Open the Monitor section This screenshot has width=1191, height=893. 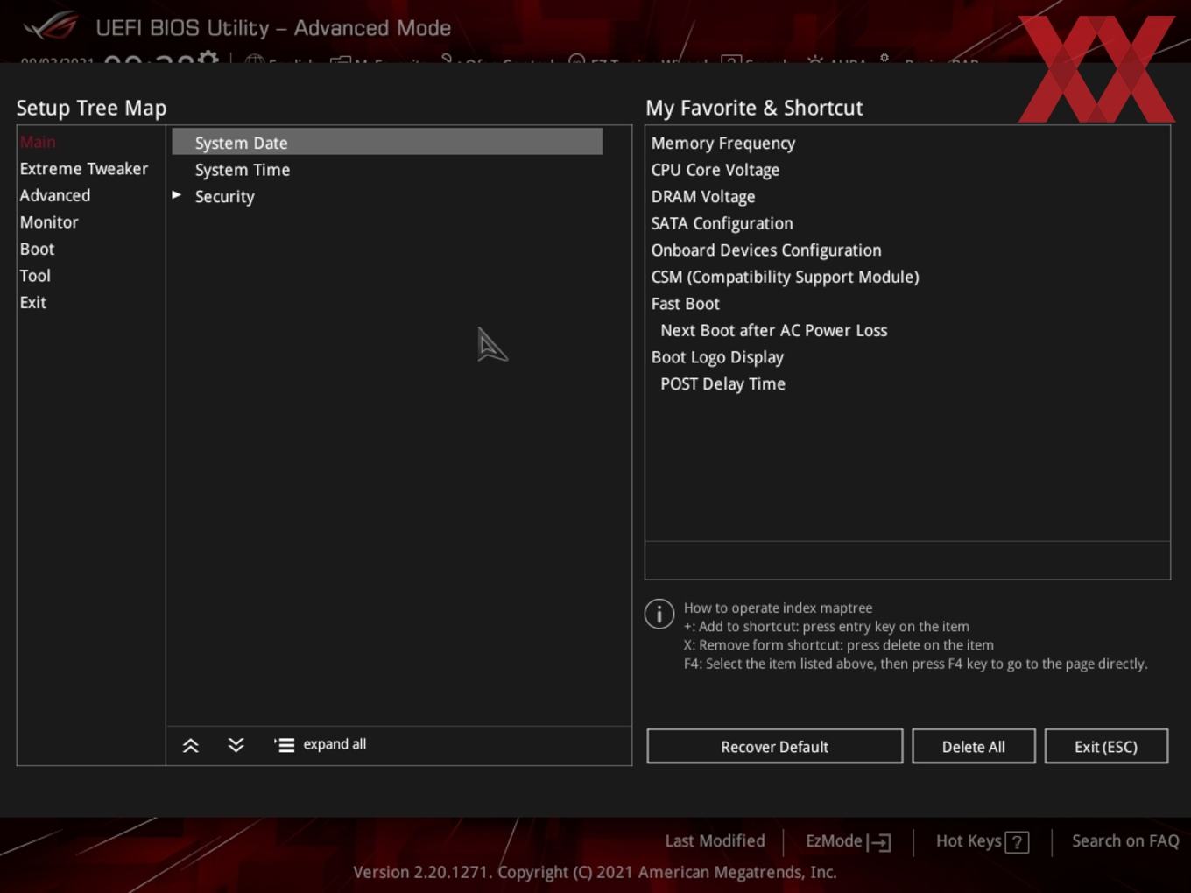49,222
